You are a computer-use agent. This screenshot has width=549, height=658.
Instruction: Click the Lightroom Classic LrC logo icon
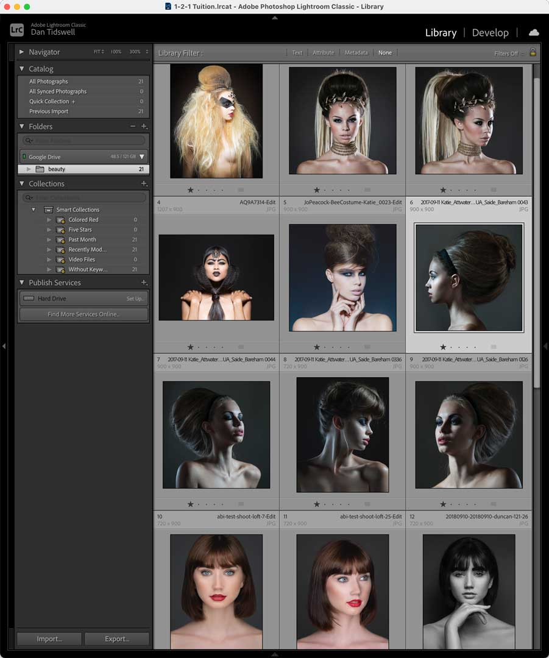16,29
